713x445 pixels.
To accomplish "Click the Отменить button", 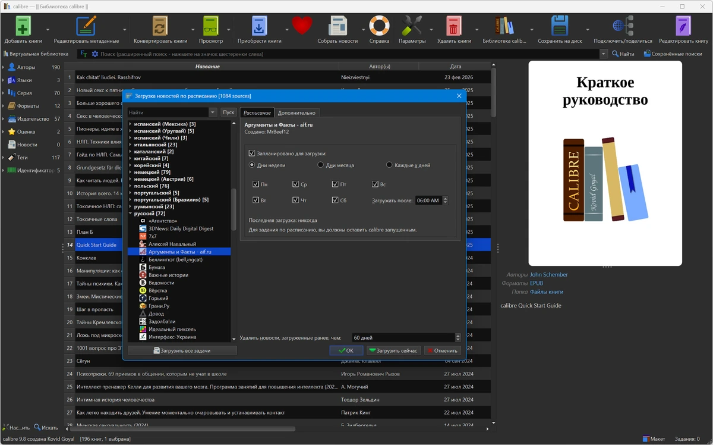I will coord(442,350).
